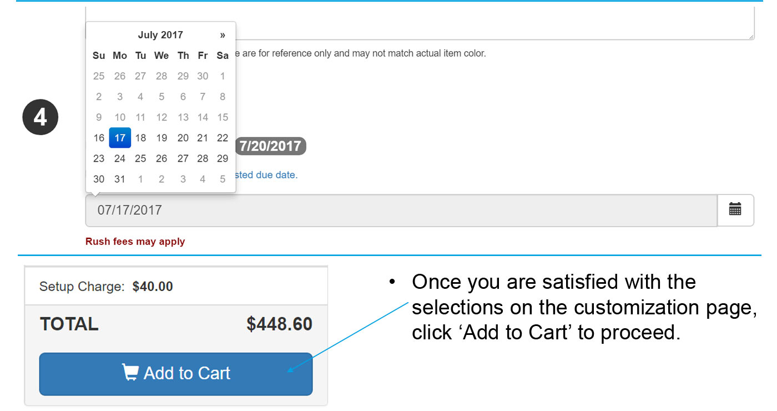The width and height of the screenshot is (777, 411).
Task: Pick July 25 in the calendar
Action: (140, 158)
